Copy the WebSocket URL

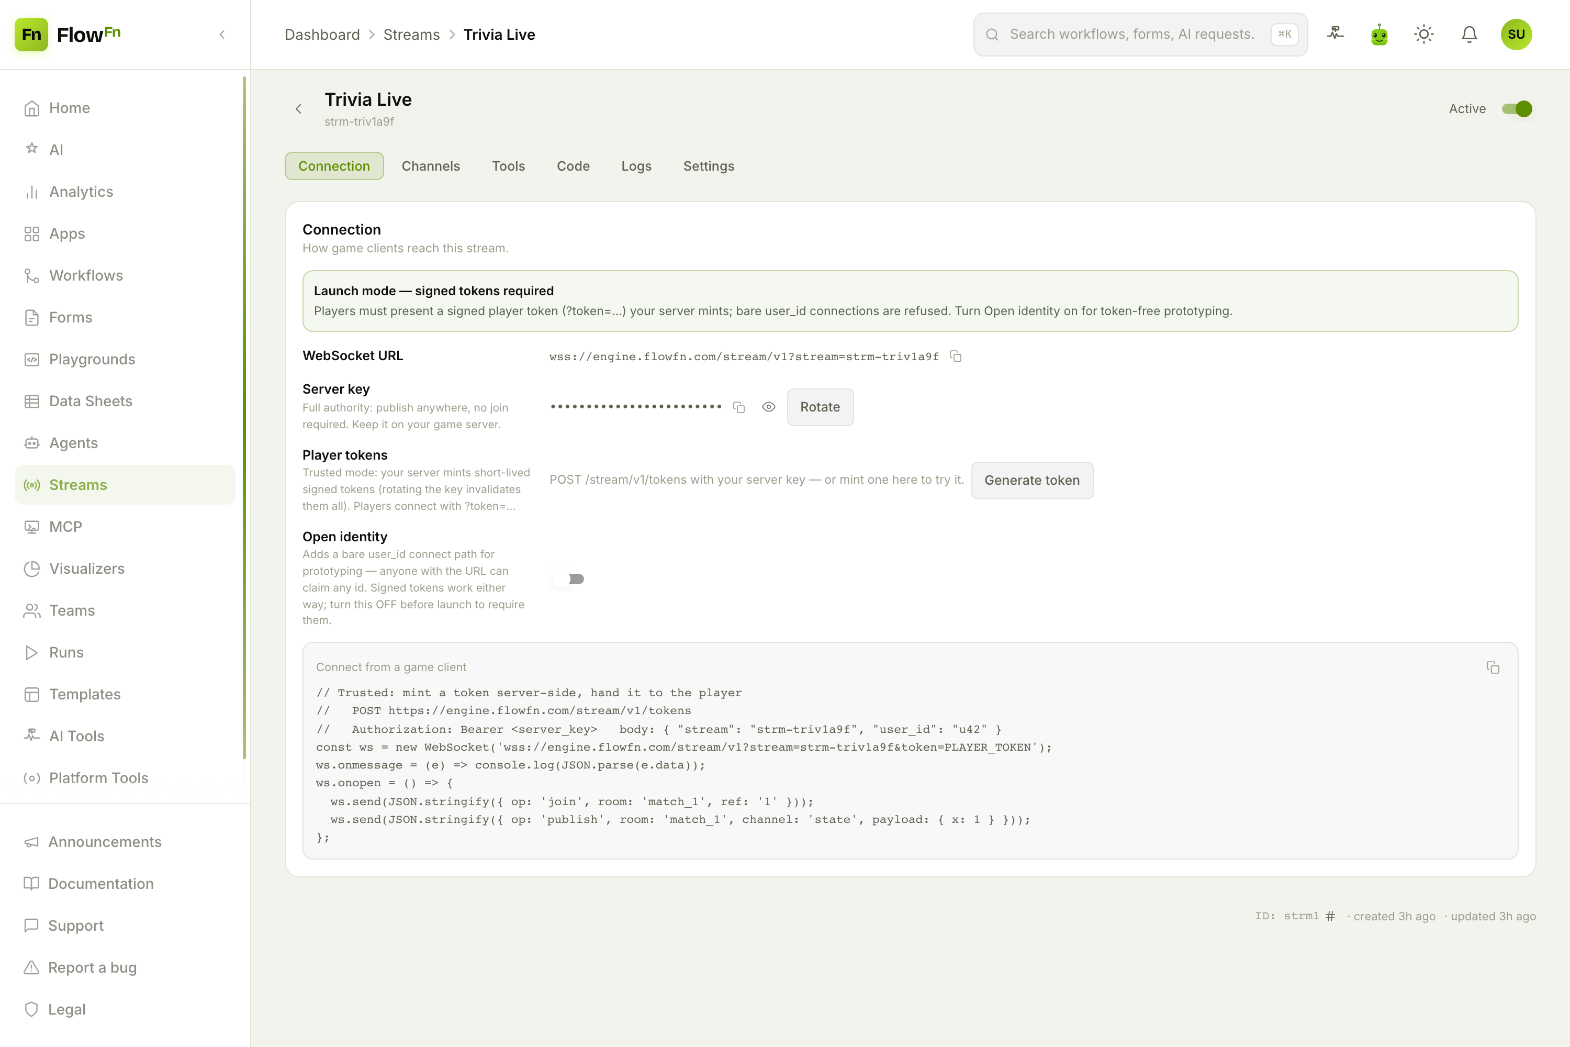coord(956,357)
